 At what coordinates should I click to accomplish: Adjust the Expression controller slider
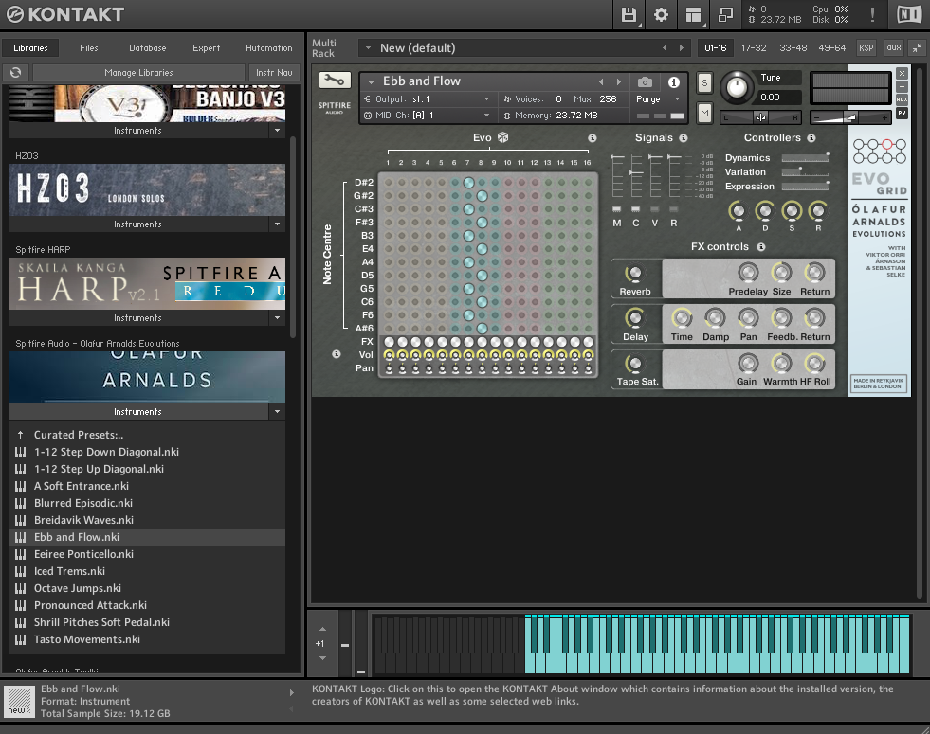805,186
